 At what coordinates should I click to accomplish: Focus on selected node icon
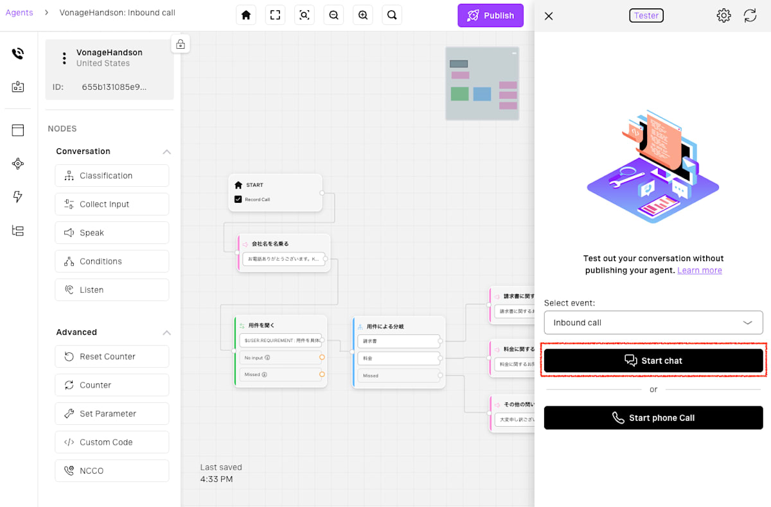(x=305, y=15)
